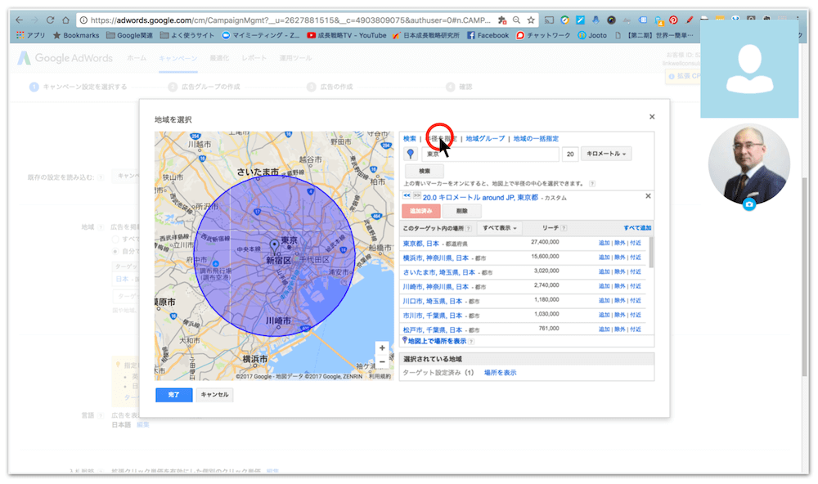
Task: Switch to the 地域グループ tab
Action: tap(485, 139)
